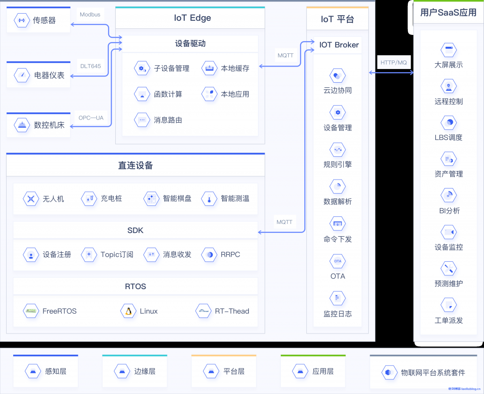This screenshot has width=484, height=394.
Task: Open the 子设备管理 gear icon
Action: click(142, 68)
